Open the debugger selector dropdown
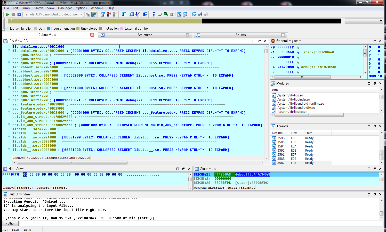386x232 pixels. point(81,14)
